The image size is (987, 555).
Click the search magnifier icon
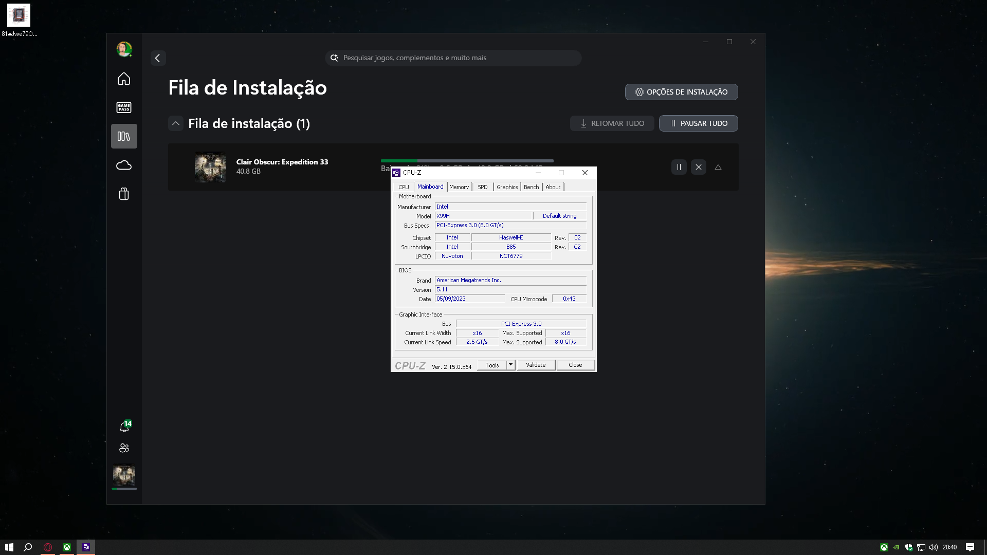(x=334, y=58)
